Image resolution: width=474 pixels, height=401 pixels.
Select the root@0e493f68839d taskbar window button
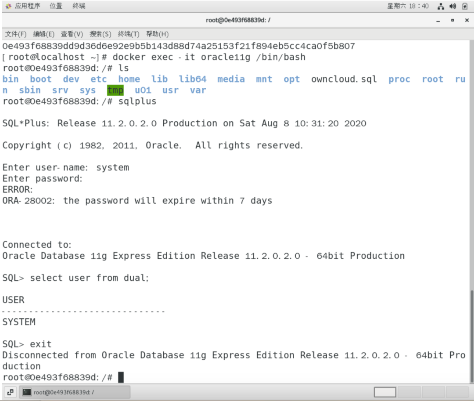(x=75, y=392)
